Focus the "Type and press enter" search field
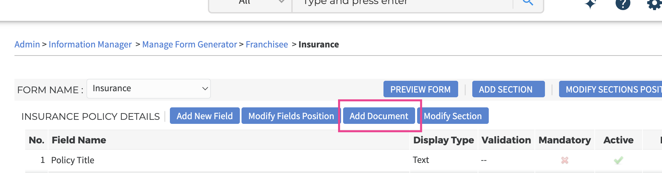Screen dimensions: 662x173 pos(402,3)
